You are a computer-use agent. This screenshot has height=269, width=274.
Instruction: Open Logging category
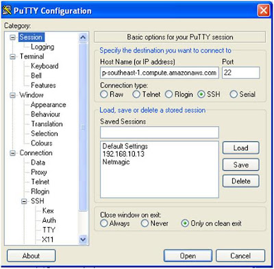tap(42, 47)
